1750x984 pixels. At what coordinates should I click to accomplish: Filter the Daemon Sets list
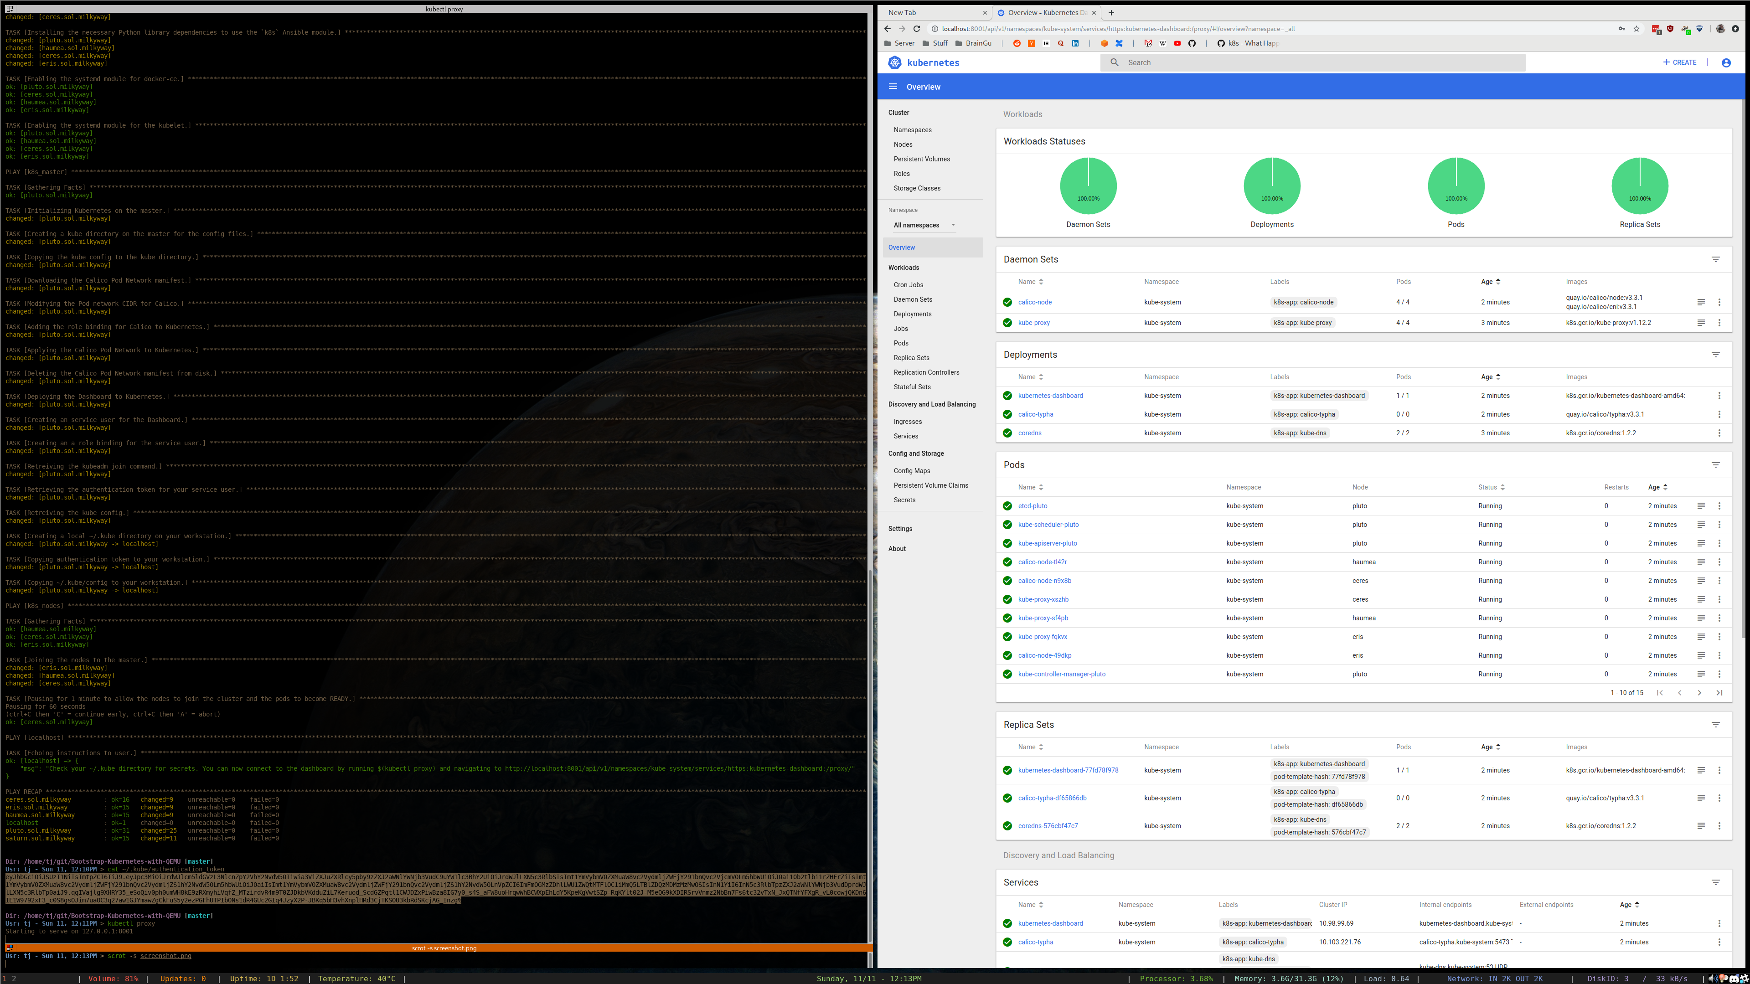pyautogui.click(x=1715, y=259)
